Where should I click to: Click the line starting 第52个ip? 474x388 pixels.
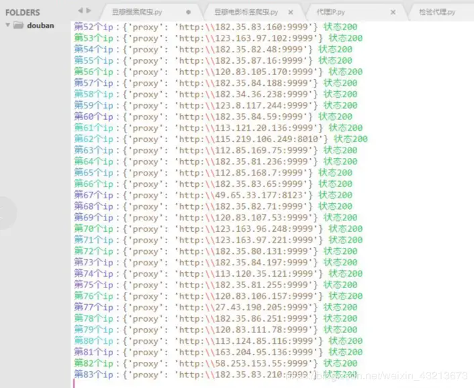coord(216,27)
